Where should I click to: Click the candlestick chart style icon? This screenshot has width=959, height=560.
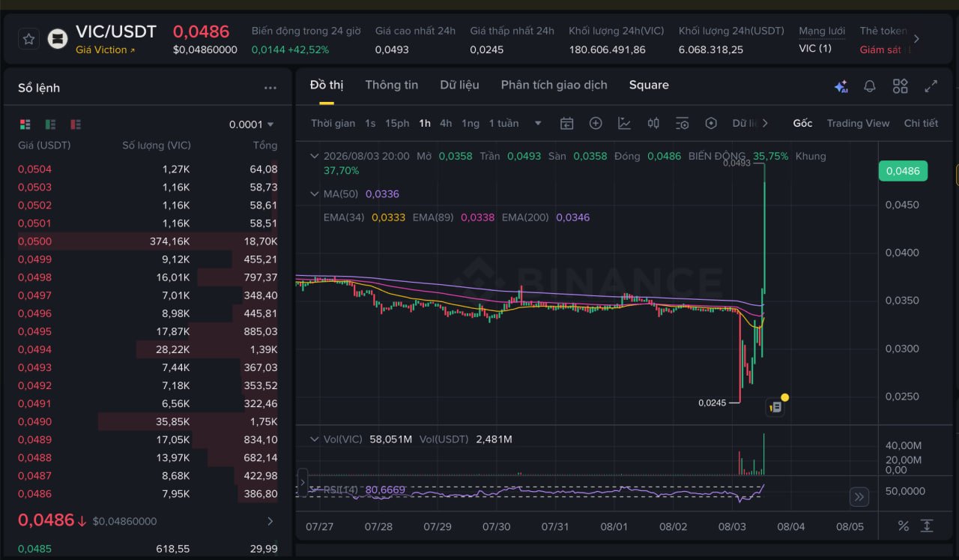[653, 124]
